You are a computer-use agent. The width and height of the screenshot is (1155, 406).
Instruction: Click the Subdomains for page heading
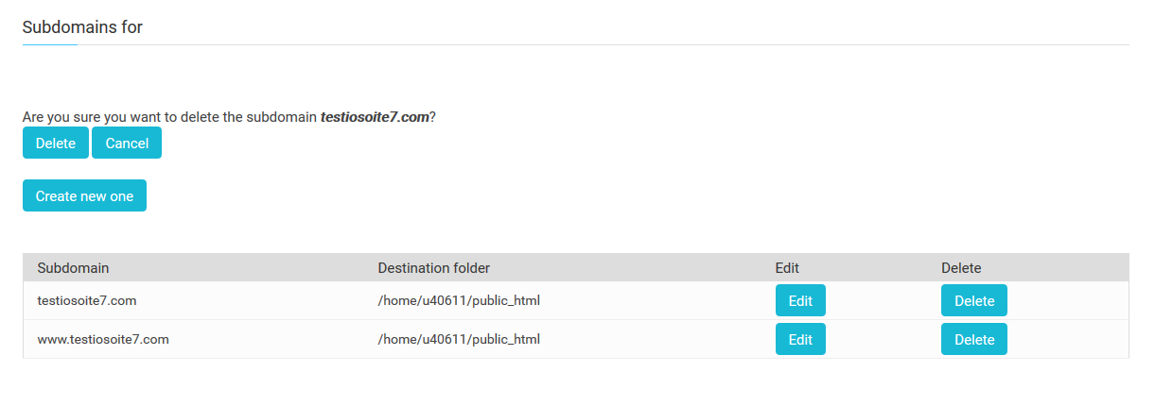click(82, 27)
